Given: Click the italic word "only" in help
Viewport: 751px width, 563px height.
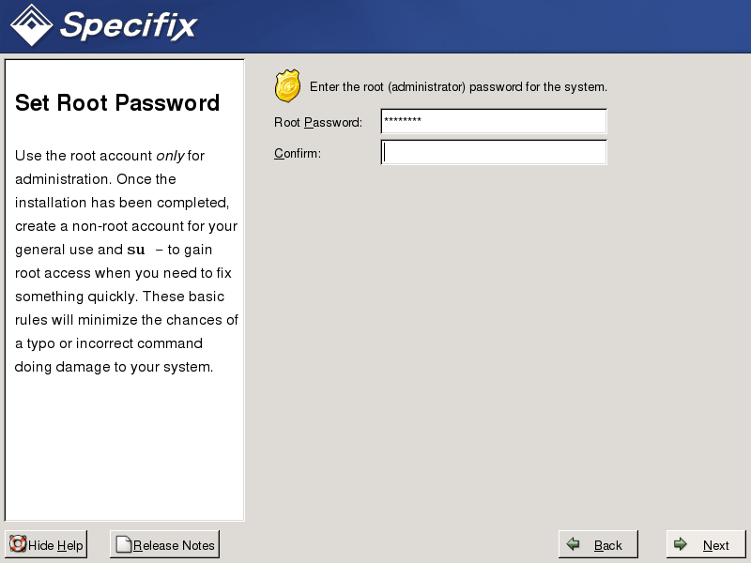Looking at the screenshot, I should (x=170, y=156).
